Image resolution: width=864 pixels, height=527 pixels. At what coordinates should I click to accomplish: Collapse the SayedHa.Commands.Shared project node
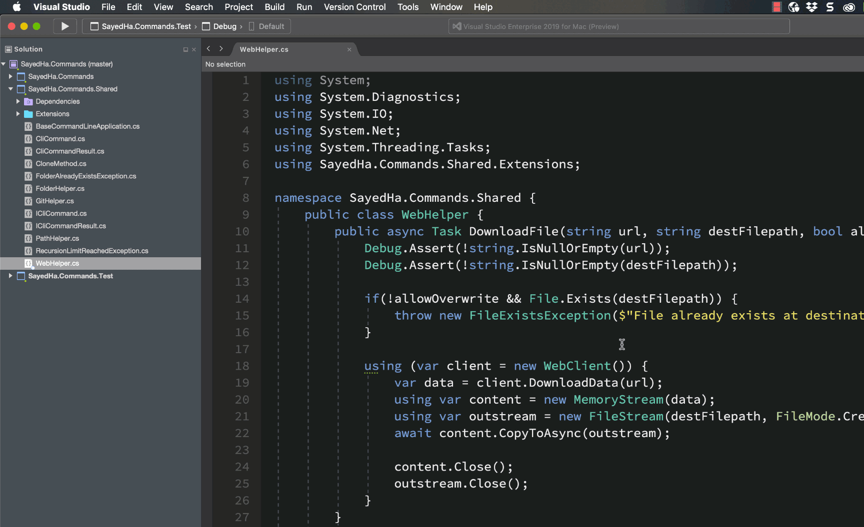tap(10, 89)
